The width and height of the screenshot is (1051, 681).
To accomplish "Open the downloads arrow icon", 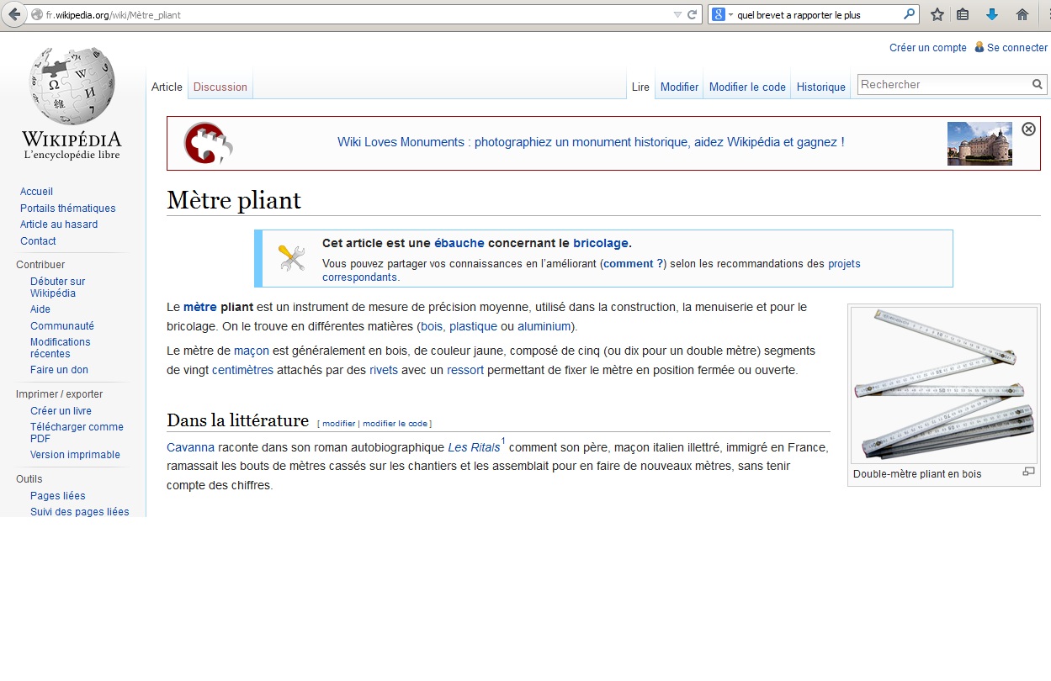I will click(x=992, y=14).
